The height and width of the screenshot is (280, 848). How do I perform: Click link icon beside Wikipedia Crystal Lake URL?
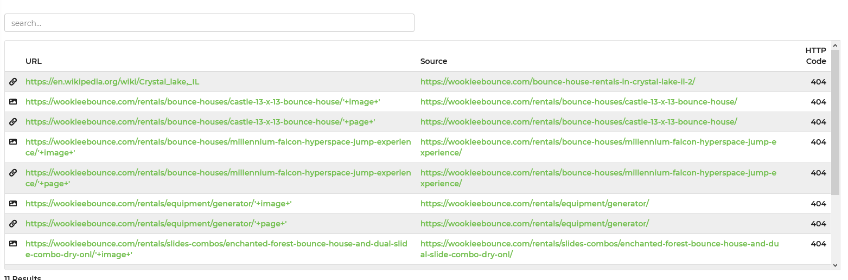(x=13, y=82)
